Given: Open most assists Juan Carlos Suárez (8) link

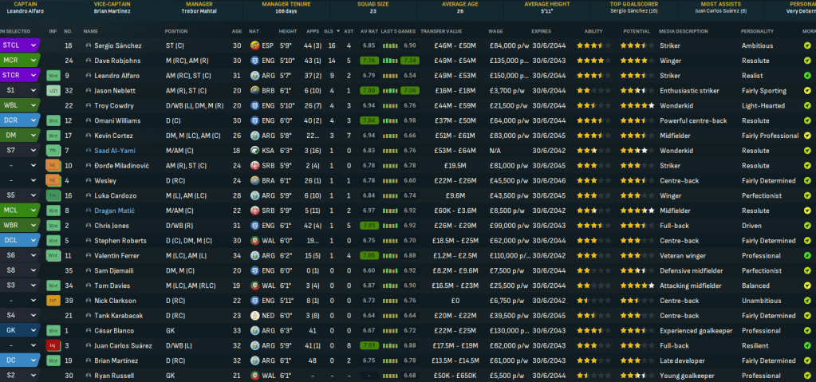Looking at the screenshot, I should pos(721,11).
